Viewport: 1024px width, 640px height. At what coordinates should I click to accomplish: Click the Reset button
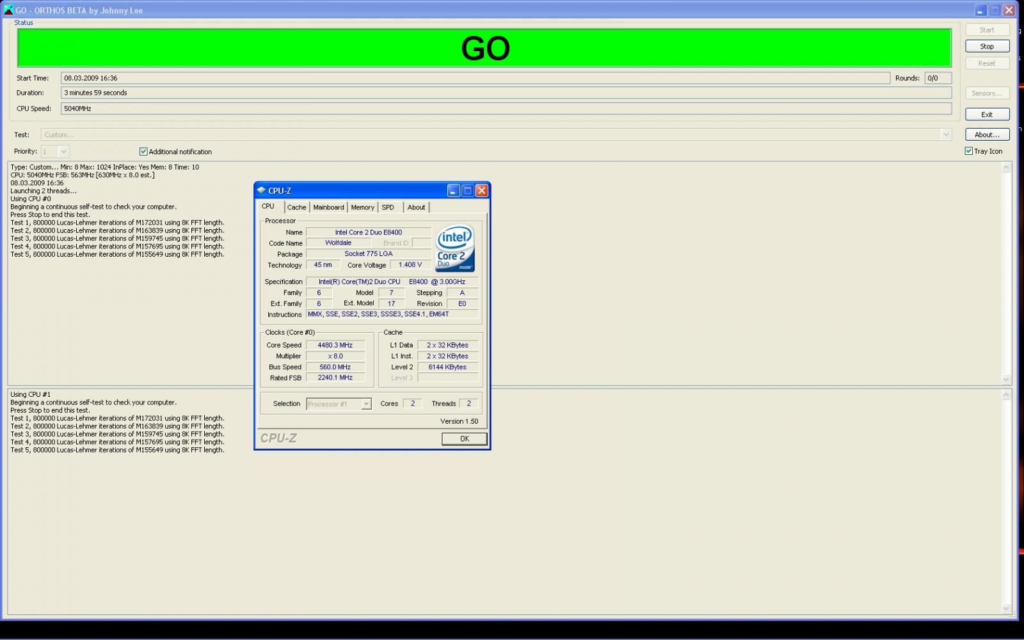tap(987, 63)
